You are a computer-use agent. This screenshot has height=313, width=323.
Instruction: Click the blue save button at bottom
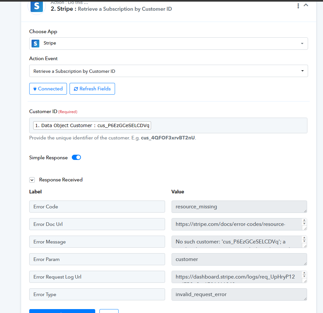click(62, 311)
